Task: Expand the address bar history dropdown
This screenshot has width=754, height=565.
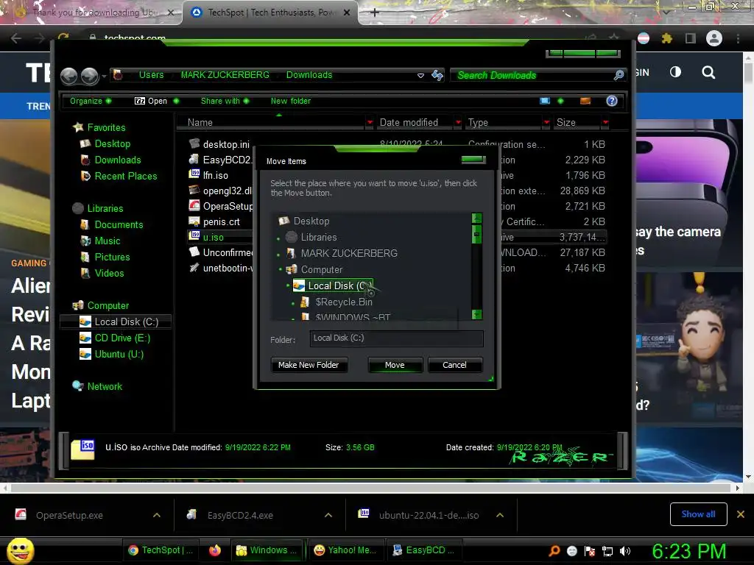Action: (x=420, y=76)
